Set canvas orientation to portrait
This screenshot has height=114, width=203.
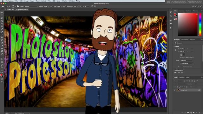click(x=181, y=55)
